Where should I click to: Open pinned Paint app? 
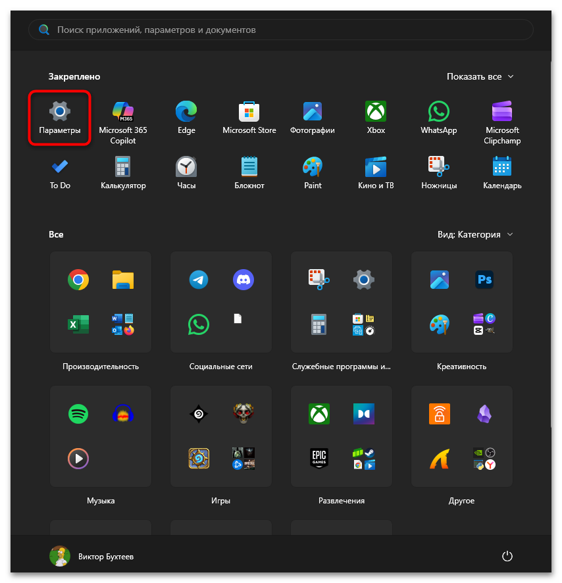[x=313, y=173]
